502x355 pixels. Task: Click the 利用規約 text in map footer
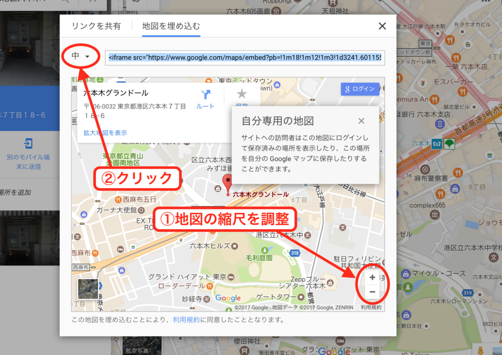coord(371,308)
